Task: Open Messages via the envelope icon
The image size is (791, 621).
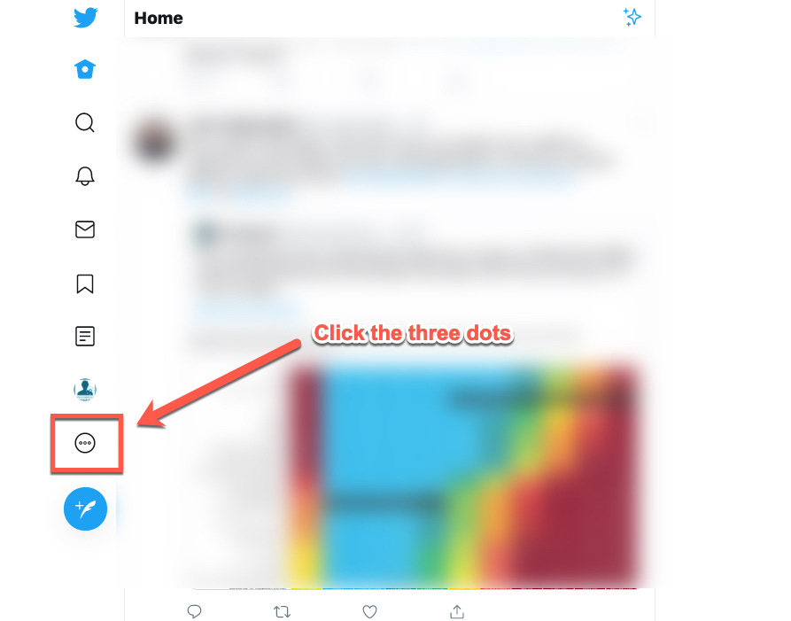Action: [x=85, y=229]
